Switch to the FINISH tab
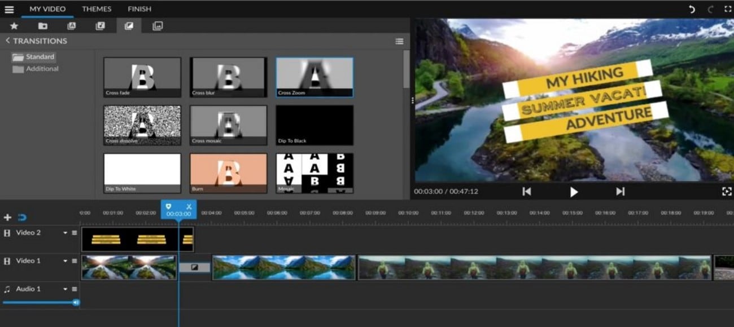Screen dimensions: 734x327 139,9
